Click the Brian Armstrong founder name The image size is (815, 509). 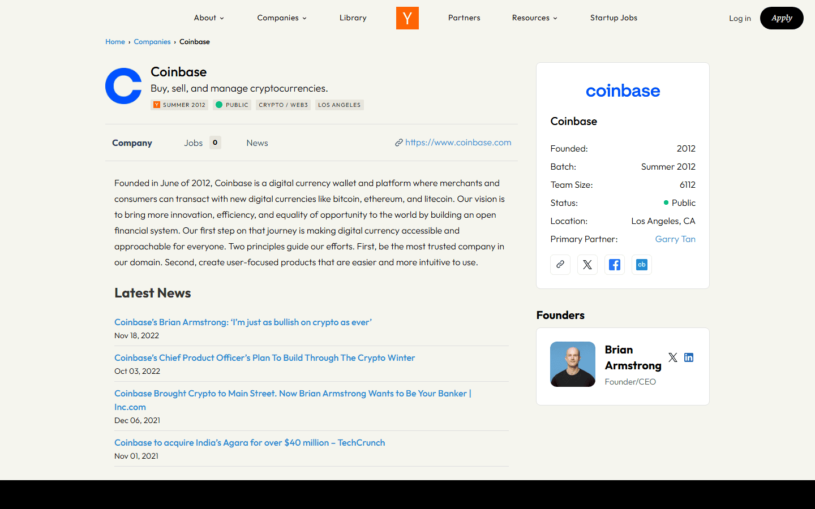pos(633,357)
